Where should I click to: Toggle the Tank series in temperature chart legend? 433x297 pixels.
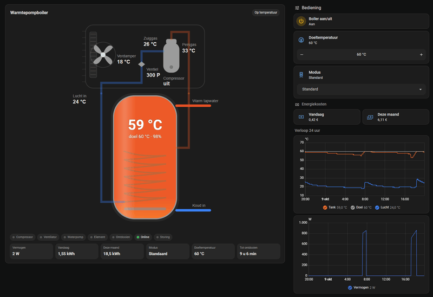[x=334, y=208]
